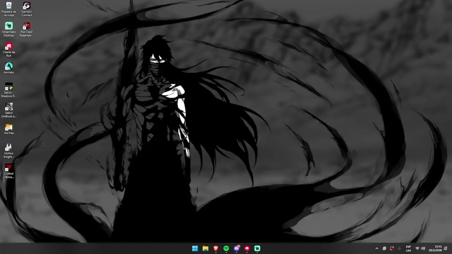Open the Wi-Fi network flyout

coord(417,248)
